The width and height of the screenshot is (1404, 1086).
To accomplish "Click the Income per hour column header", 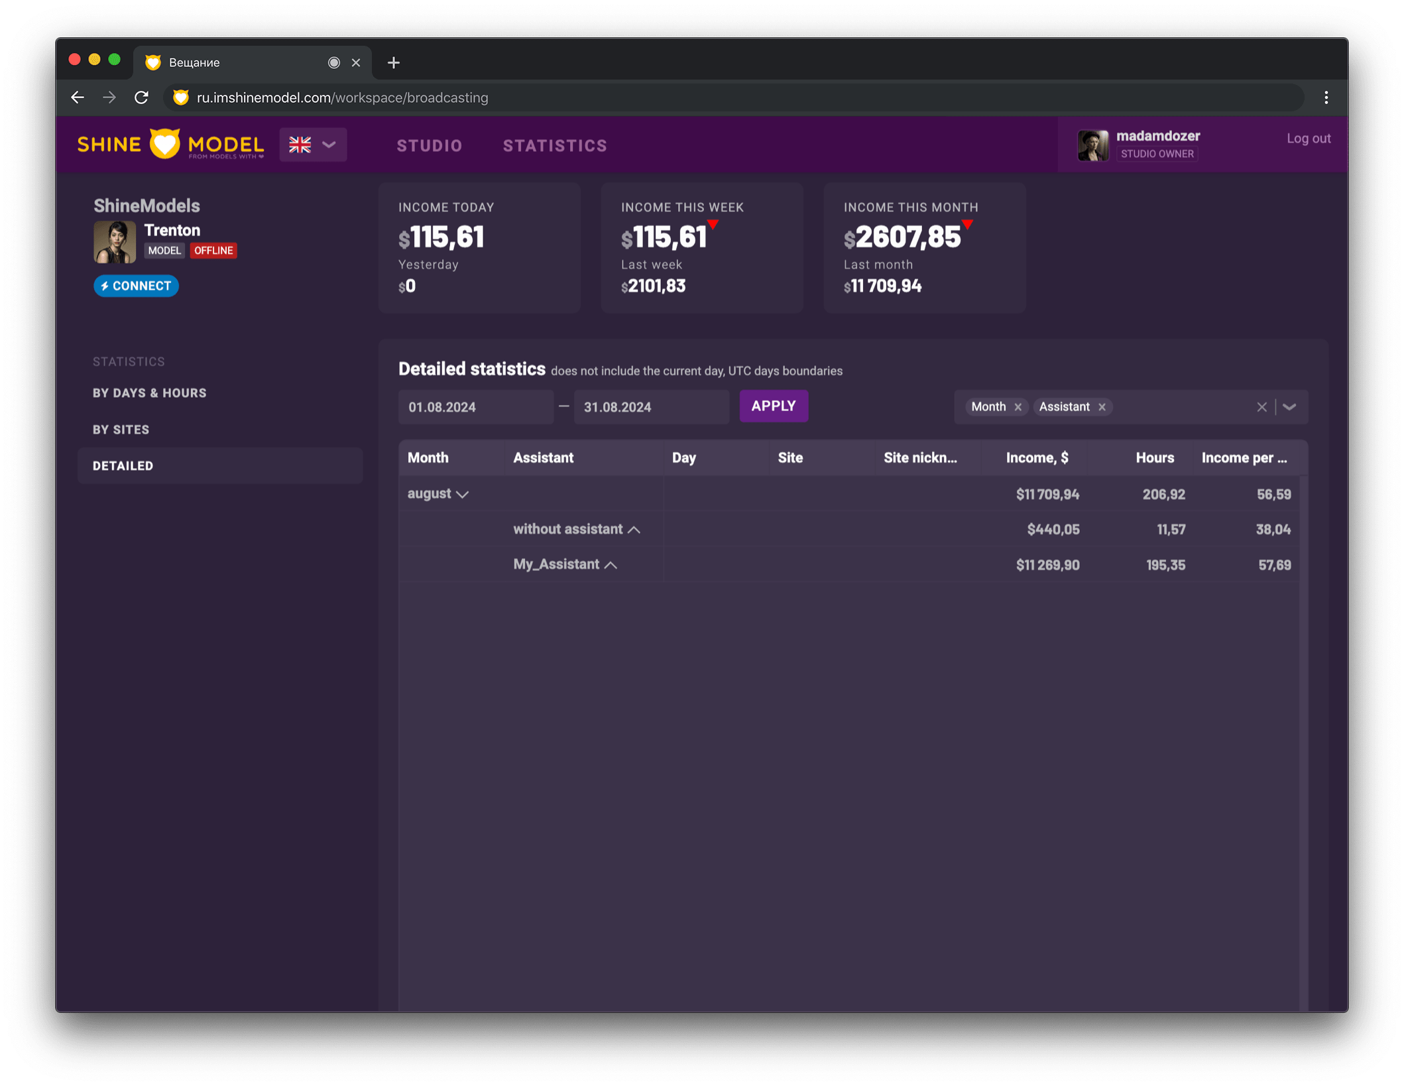I will click(1246, 457).
